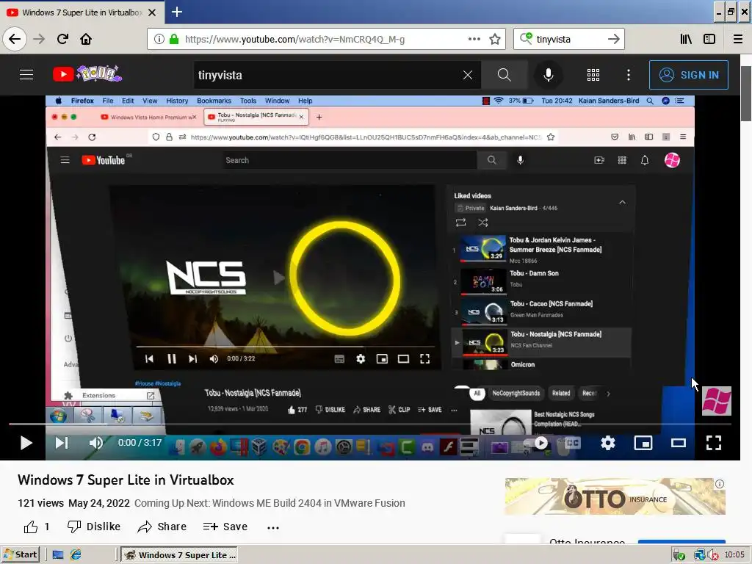Clear the YouTube search text with X

click(468, 75)
